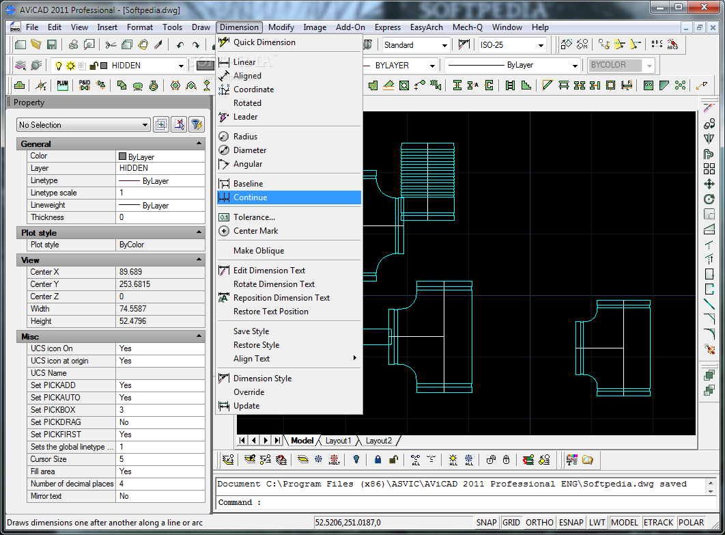Click the P&ID toolbar icon
Viewport: 725px width, 535px height.
[85, 85]
